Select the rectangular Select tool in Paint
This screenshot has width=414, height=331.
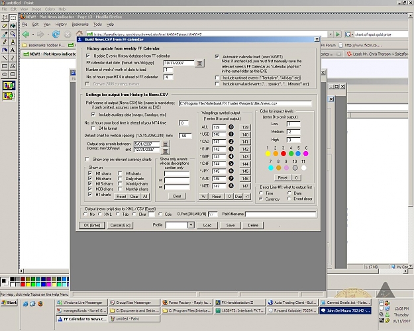[x=13, y=18]
